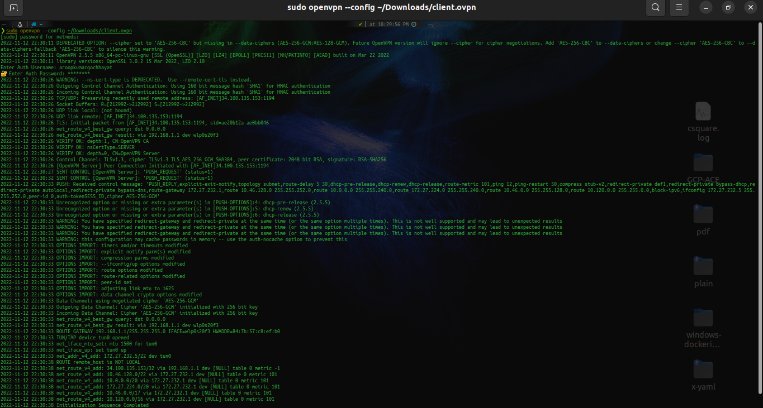The height and width of the screenshot is (408, 763).
Task: Click the green checkmark status icon
Action: point(361,25)
